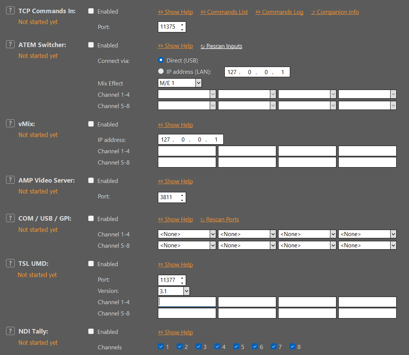The height and width of the screenshot is (355, 409).
Task: Click TSL UMD Channel 1-4 second text field
Action: point(247,302)
